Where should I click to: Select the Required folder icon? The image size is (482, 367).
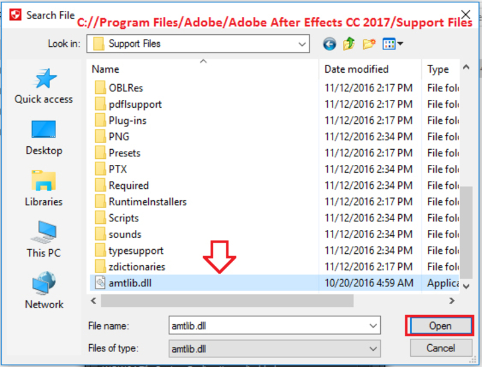100,185
